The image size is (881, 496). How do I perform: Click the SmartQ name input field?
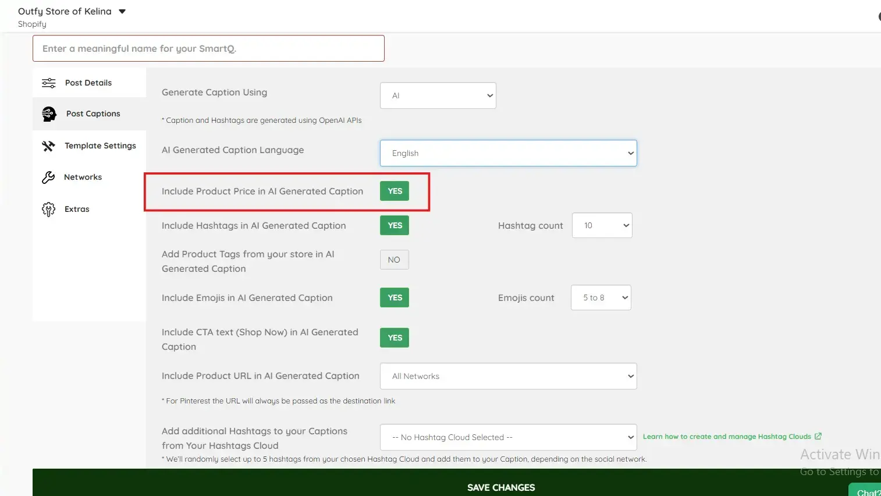coord(208,48)
